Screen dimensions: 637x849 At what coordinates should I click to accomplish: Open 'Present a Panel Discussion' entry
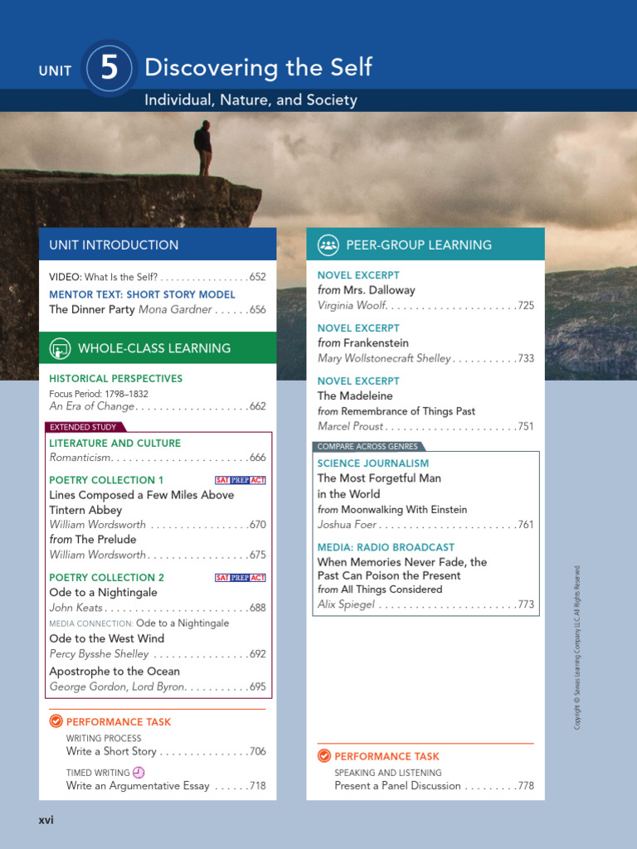point(397,786)
